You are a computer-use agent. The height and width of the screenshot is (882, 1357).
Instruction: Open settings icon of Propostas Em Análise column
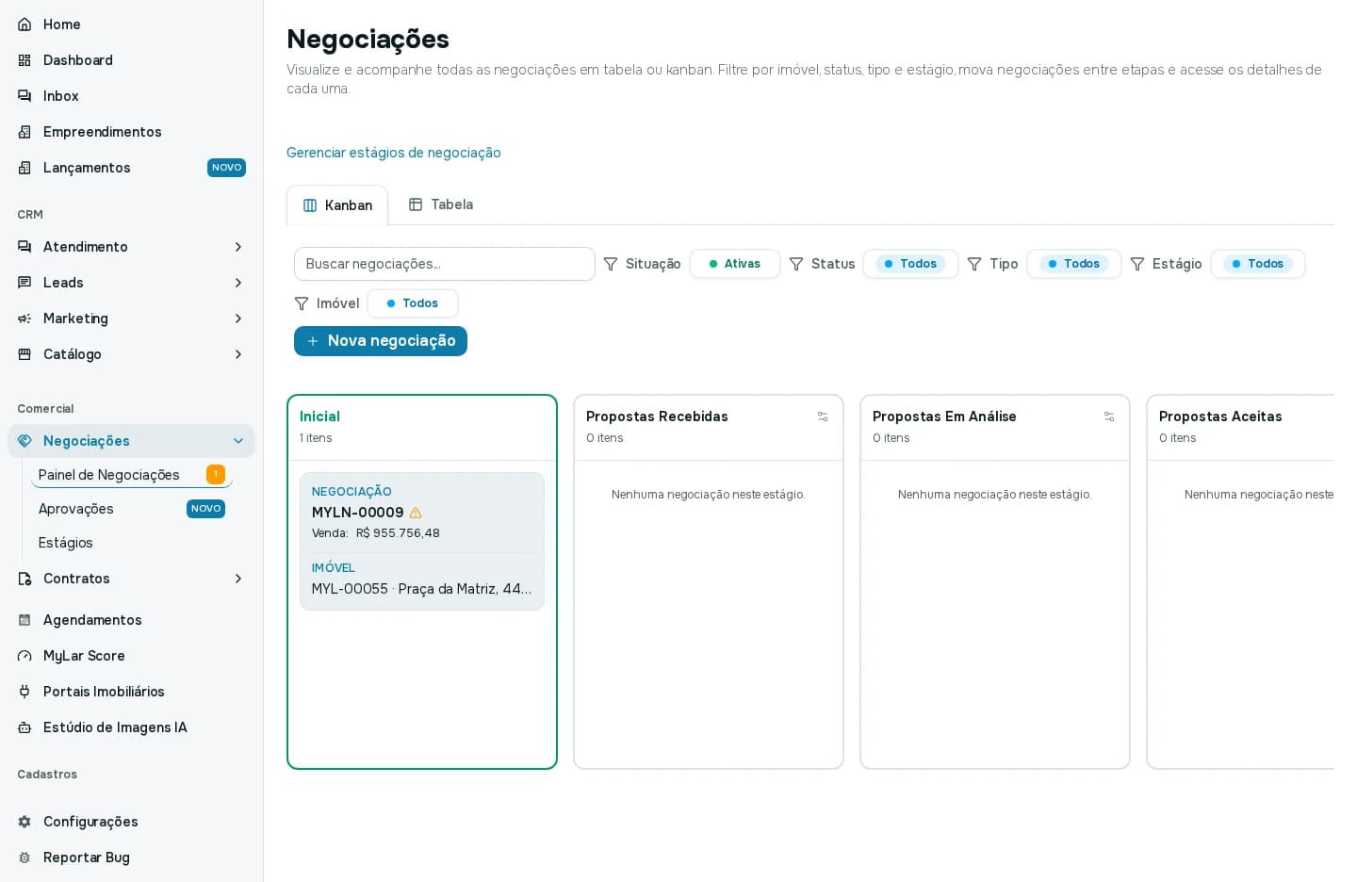tap(1109, 416)
